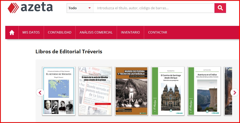
Task: Click the Libros de Editorial Tréveris heading
Action: click(69, 51)
